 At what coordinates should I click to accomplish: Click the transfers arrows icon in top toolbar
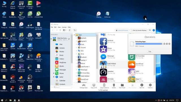click(x=150, y=30)
